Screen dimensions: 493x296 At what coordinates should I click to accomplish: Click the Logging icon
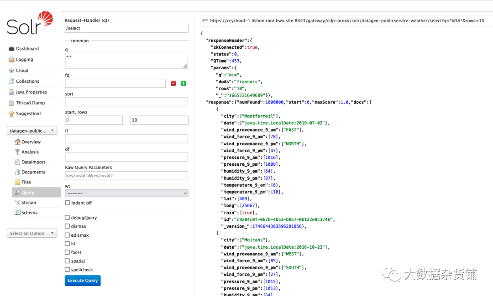11,59
